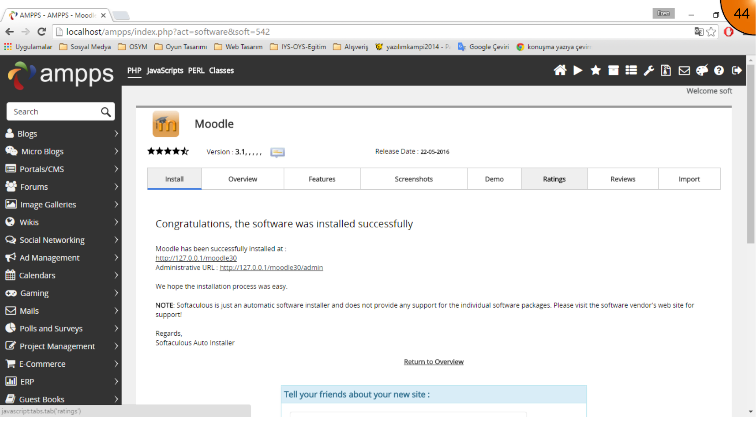Open the Sosyal Medya bookmark folder
Viewport: 756px width, 425px height.
85,47
